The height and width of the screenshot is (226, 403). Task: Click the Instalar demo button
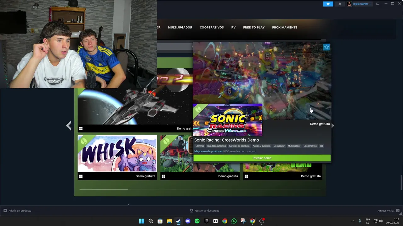point(262,158)
